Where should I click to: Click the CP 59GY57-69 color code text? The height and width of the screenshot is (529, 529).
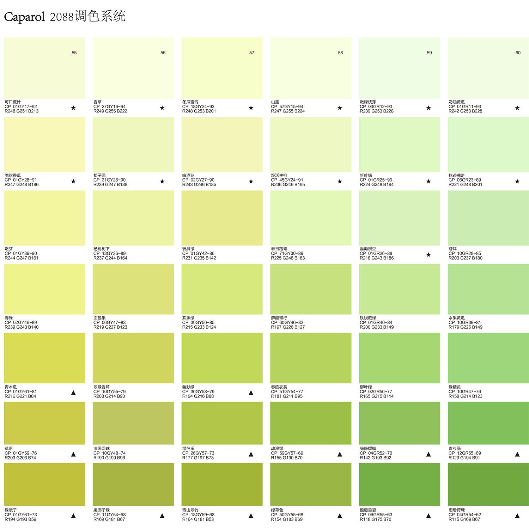tap(287, 453)
